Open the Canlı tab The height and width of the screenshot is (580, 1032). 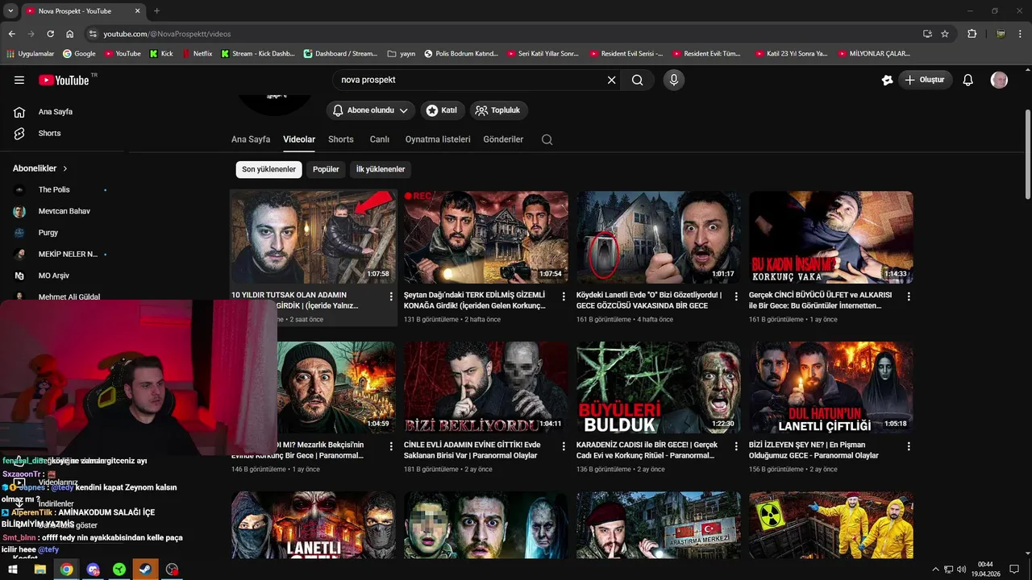click(x=380, y=139)
